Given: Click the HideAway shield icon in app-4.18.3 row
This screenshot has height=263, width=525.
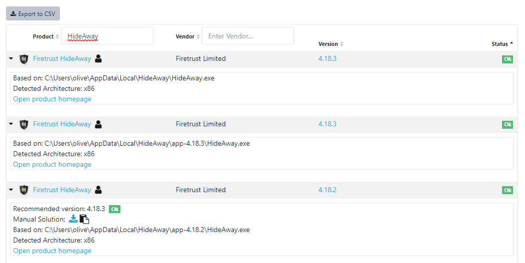Looking at the screenshot, I should tap(24, 124).
